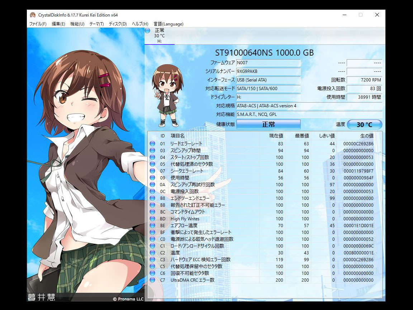The height and width of the screenshot is (310, 413).
Task: Click the ID column header
Action: click(x=162, y=136)
